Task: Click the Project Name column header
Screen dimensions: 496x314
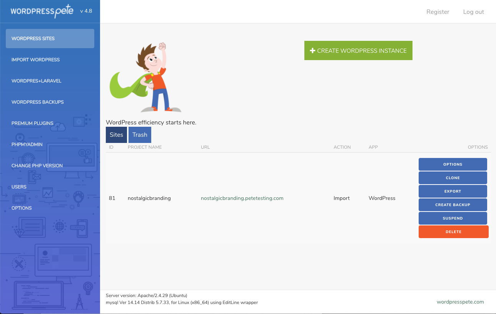Action: [x=145, y=147]
